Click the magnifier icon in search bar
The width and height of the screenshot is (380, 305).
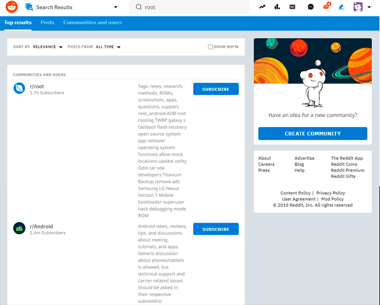tap(138, 7)
